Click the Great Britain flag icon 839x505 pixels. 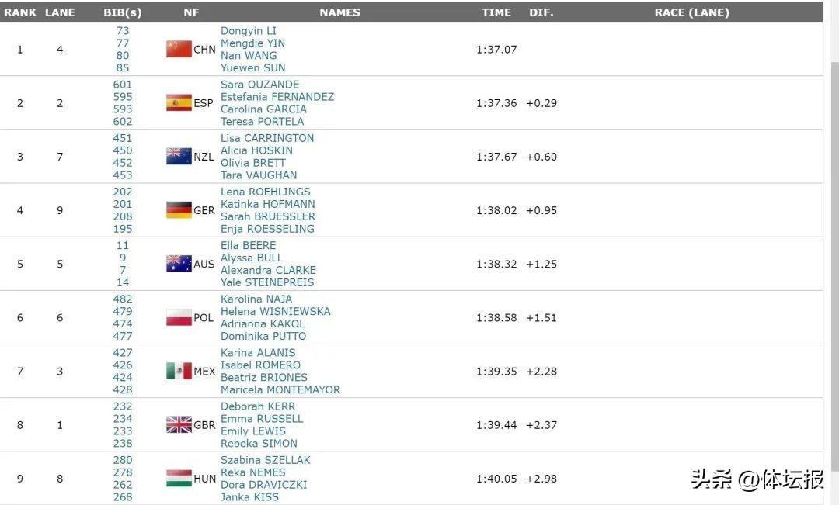click(179, 424)
